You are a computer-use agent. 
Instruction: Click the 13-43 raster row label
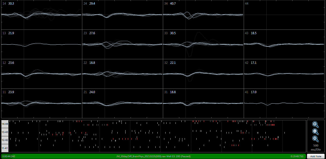(5, 132)
